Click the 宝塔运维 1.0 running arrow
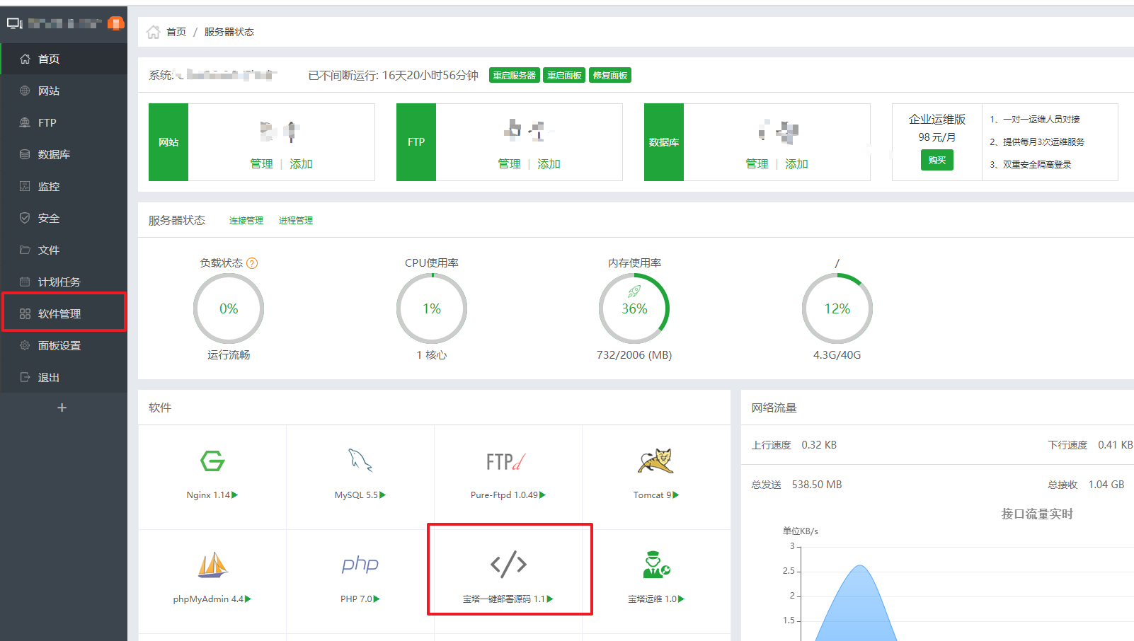This screenshot has height=641, width=1134. 681,599
